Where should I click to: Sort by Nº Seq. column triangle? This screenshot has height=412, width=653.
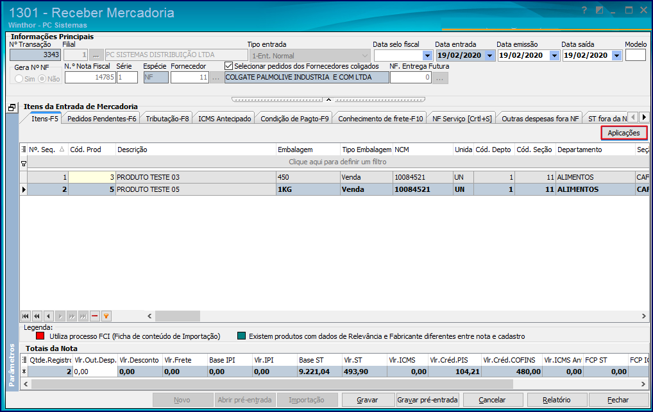click(62, 149)
